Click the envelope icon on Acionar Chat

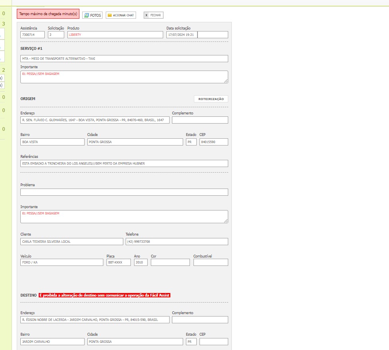(x=110, y=15)
